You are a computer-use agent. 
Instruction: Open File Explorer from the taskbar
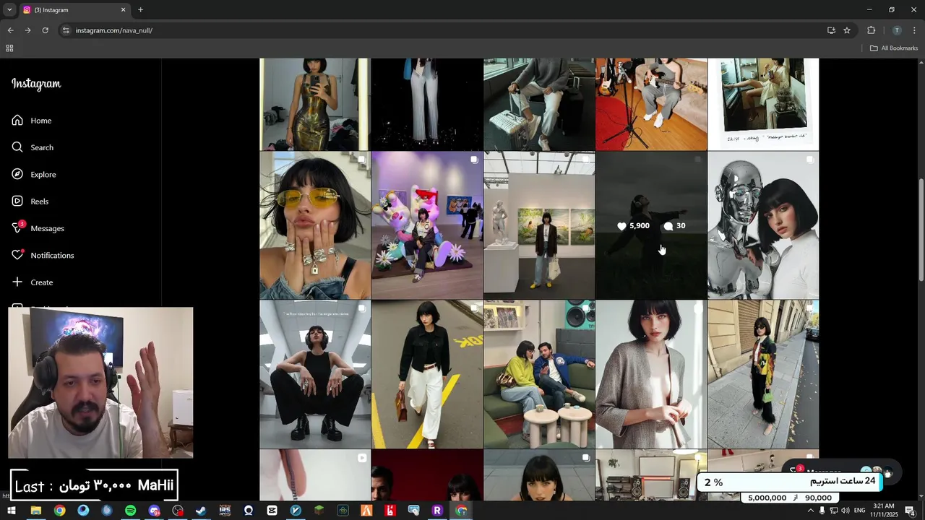(x=35, y=511)
